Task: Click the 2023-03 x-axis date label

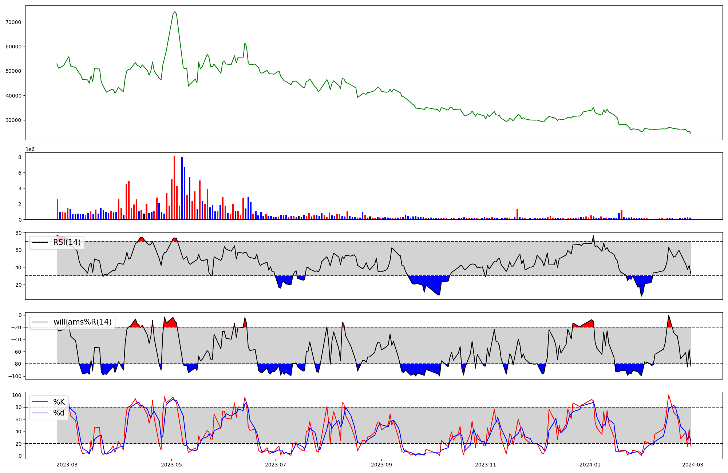Action: [x=67, y=465]
